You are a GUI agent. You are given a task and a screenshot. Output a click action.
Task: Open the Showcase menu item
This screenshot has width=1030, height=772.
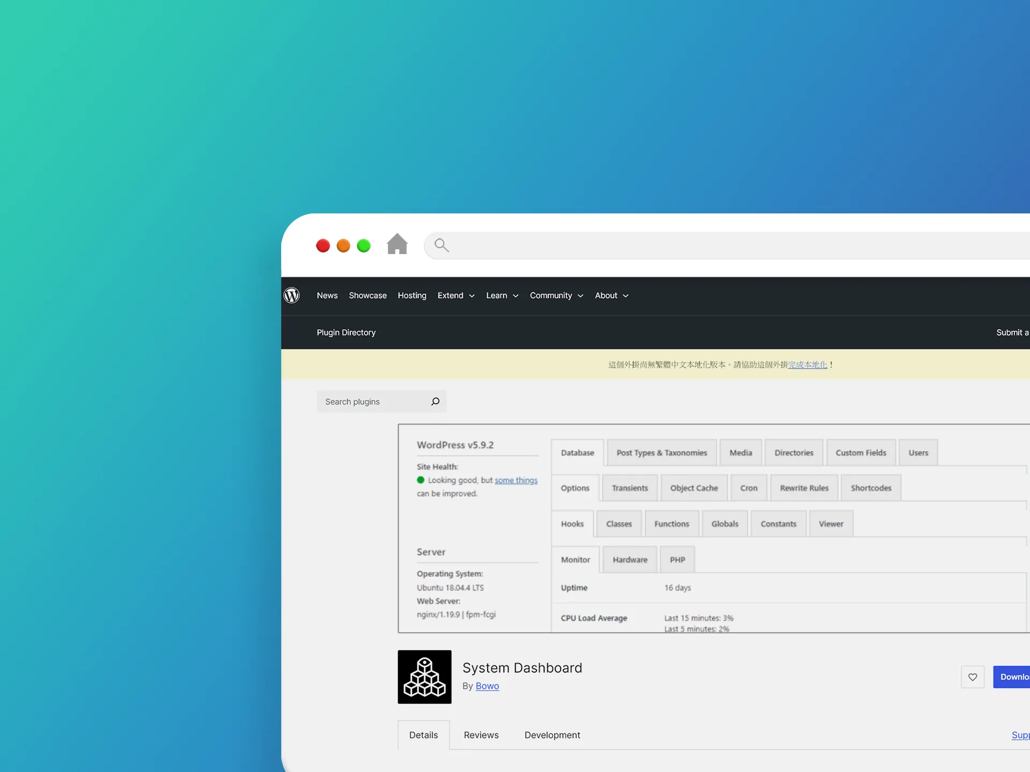pyautogui.click(x=367, y=295)
